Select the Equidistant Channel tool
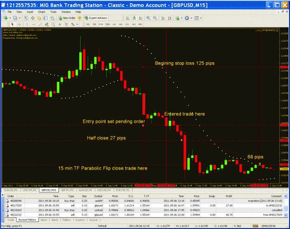The height and width of the screenshot is (229, 290). 46,24
